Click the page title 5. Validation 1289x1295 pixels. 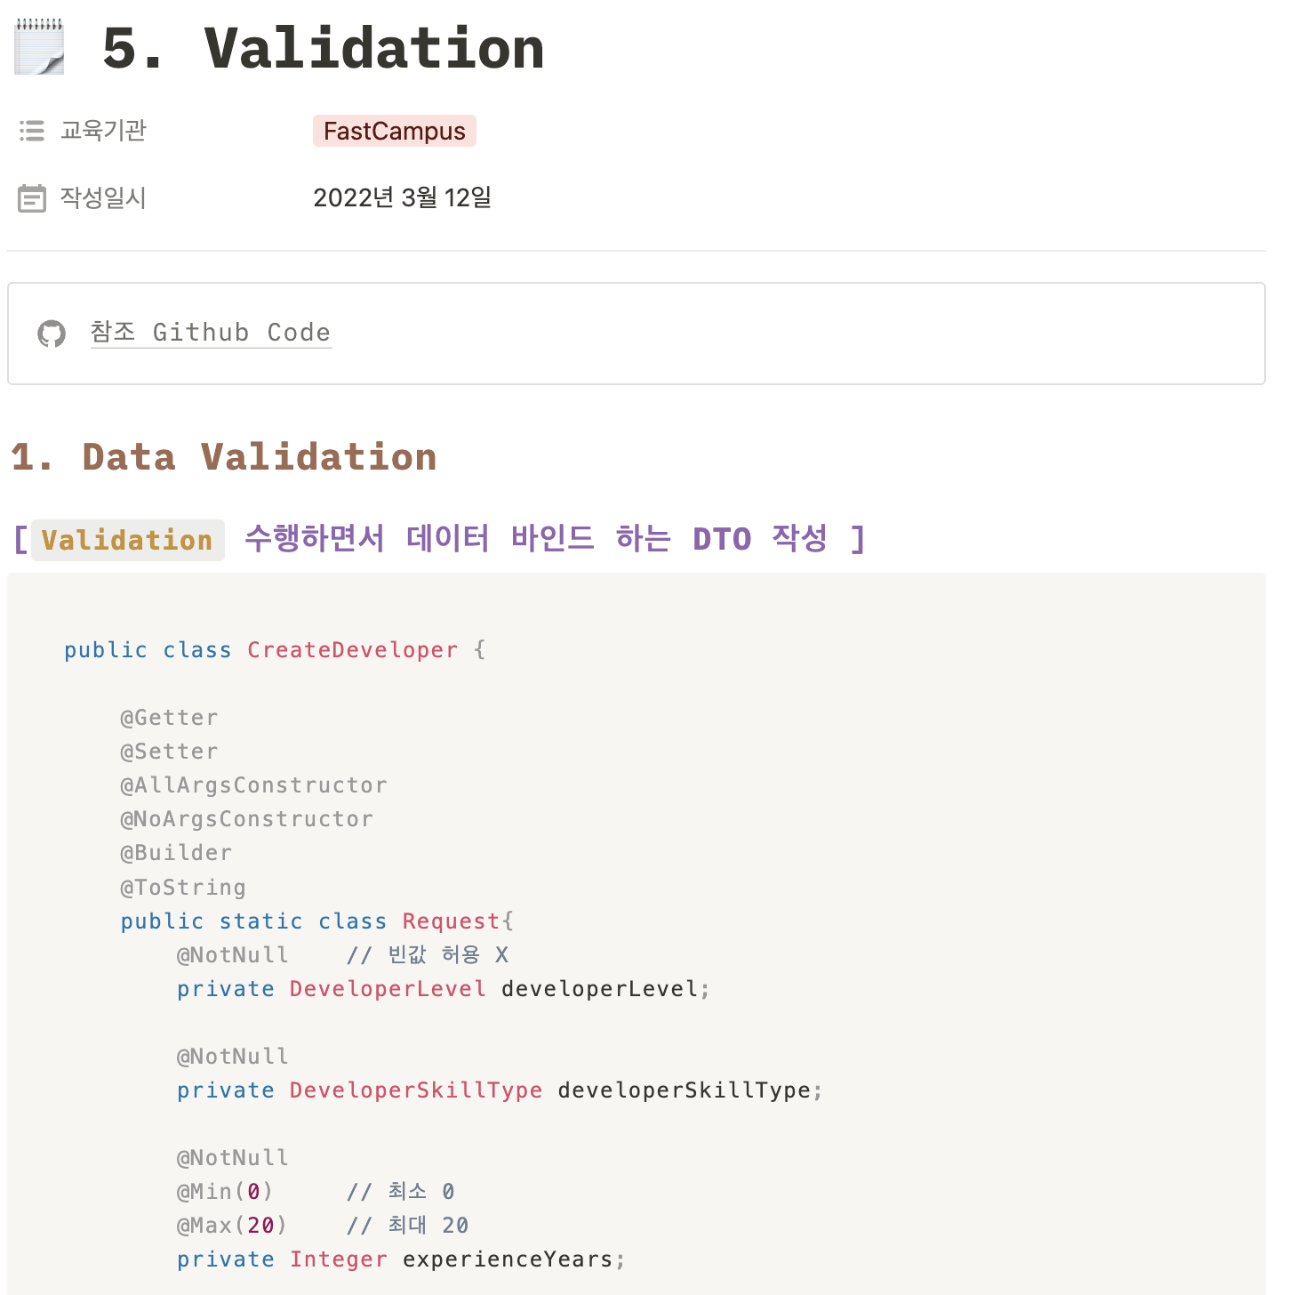click(324, 48)
